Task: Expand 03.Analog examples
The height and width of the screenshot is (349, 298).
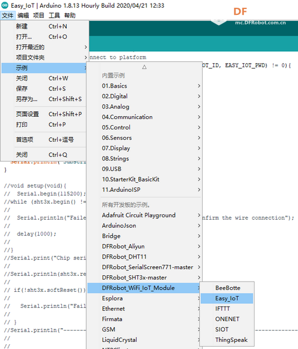Action: [145, 107]
